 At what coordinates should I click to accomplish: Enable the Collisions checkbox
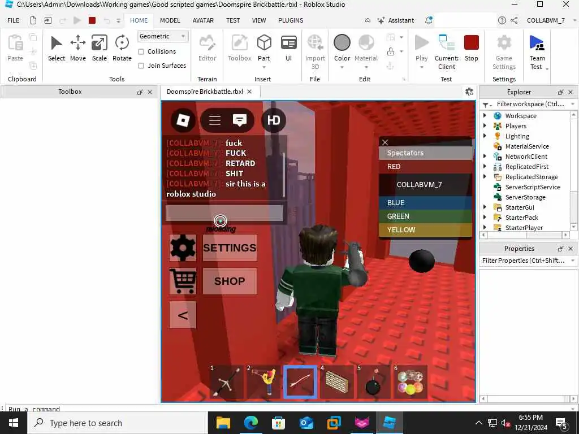pyautogui.click(x=141, y=51)
